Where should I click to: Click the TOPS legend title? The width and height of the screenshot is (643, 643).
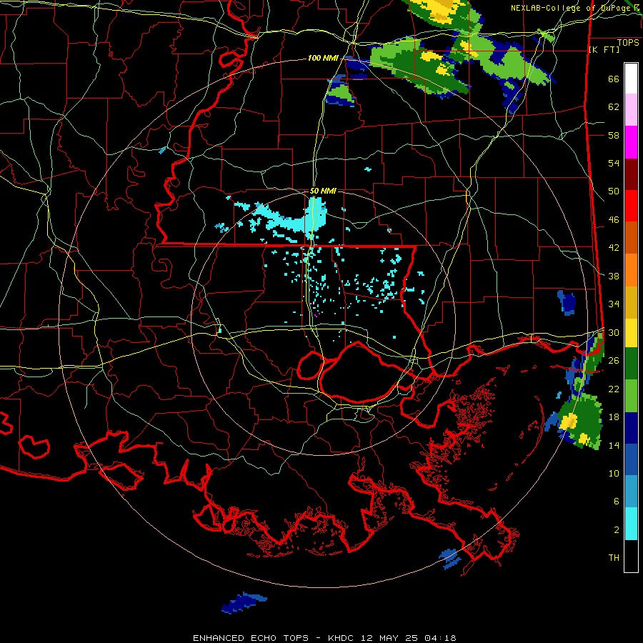pos(628,43)
